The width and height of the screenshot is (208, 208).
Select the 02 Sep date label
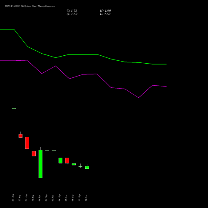[x=46, y=198]
